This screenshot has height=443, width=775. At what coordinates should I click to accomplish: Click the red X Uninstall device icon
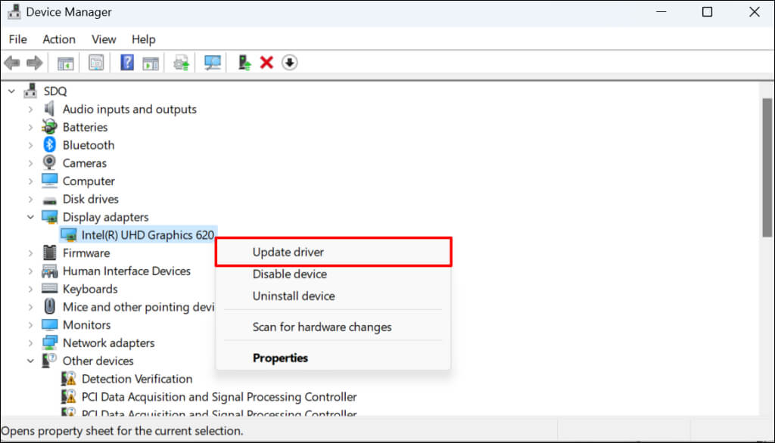(x=266, y=63)
